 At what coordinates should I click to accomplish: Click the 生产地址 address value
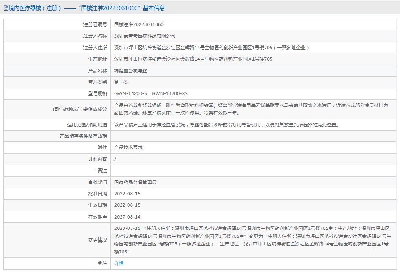pos(193,59)
